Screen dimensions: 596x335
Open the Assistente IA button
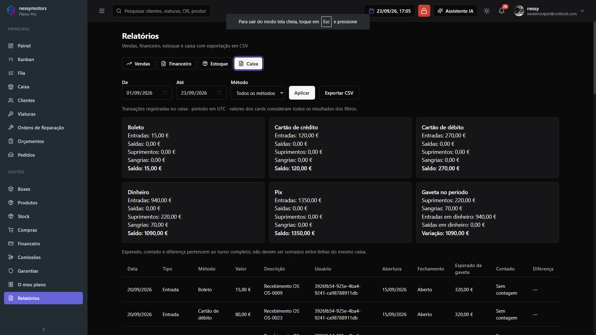[x=455, y=11]
